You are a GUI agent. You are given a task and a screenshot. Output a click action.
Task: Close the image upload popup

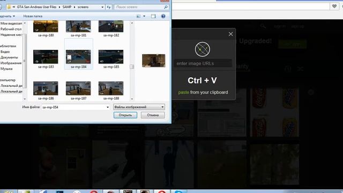(x=231, y=34)
